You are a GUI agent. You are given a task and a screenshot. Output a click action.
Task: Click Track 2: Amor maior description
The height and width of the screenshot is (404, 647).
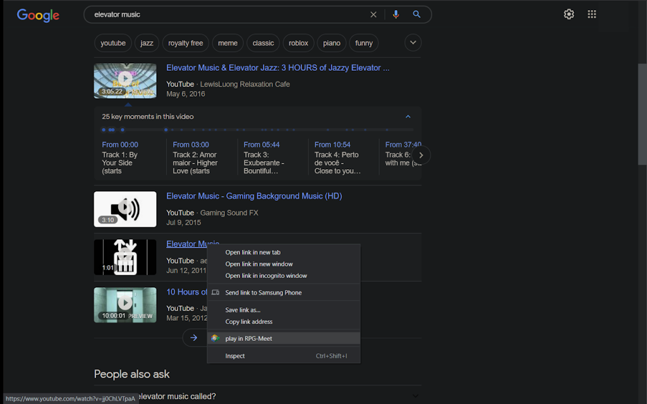(x=195, y=163)
